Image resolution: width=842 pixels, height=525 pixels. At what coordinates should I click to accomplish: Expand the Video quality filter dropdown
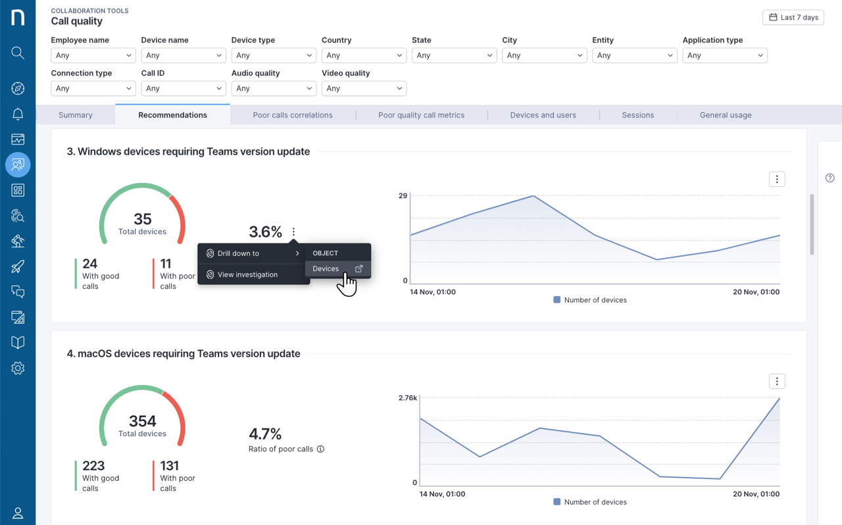click(x=364, y=88)
